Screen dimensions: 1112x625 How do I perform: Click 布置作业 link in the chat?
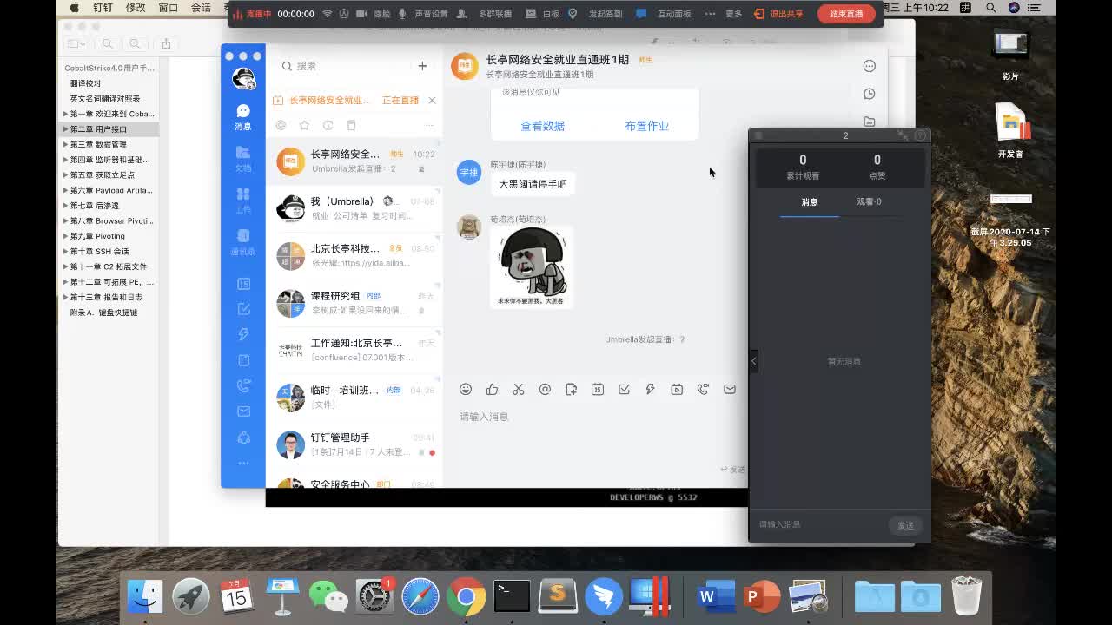(x=646, y=126)
